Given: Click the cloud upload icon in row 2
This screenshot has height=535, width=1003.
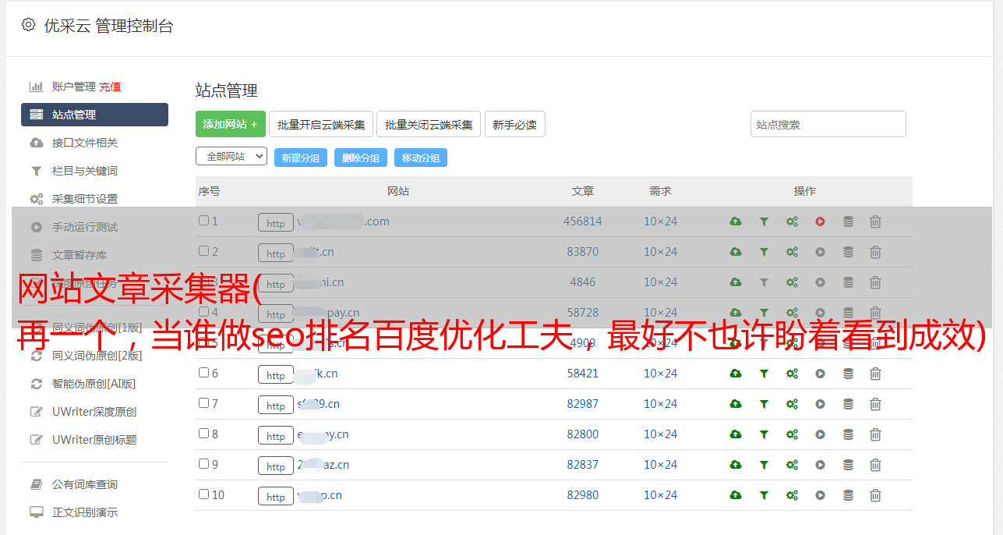Looking at the screenshot, I should (x=736, y=252).
